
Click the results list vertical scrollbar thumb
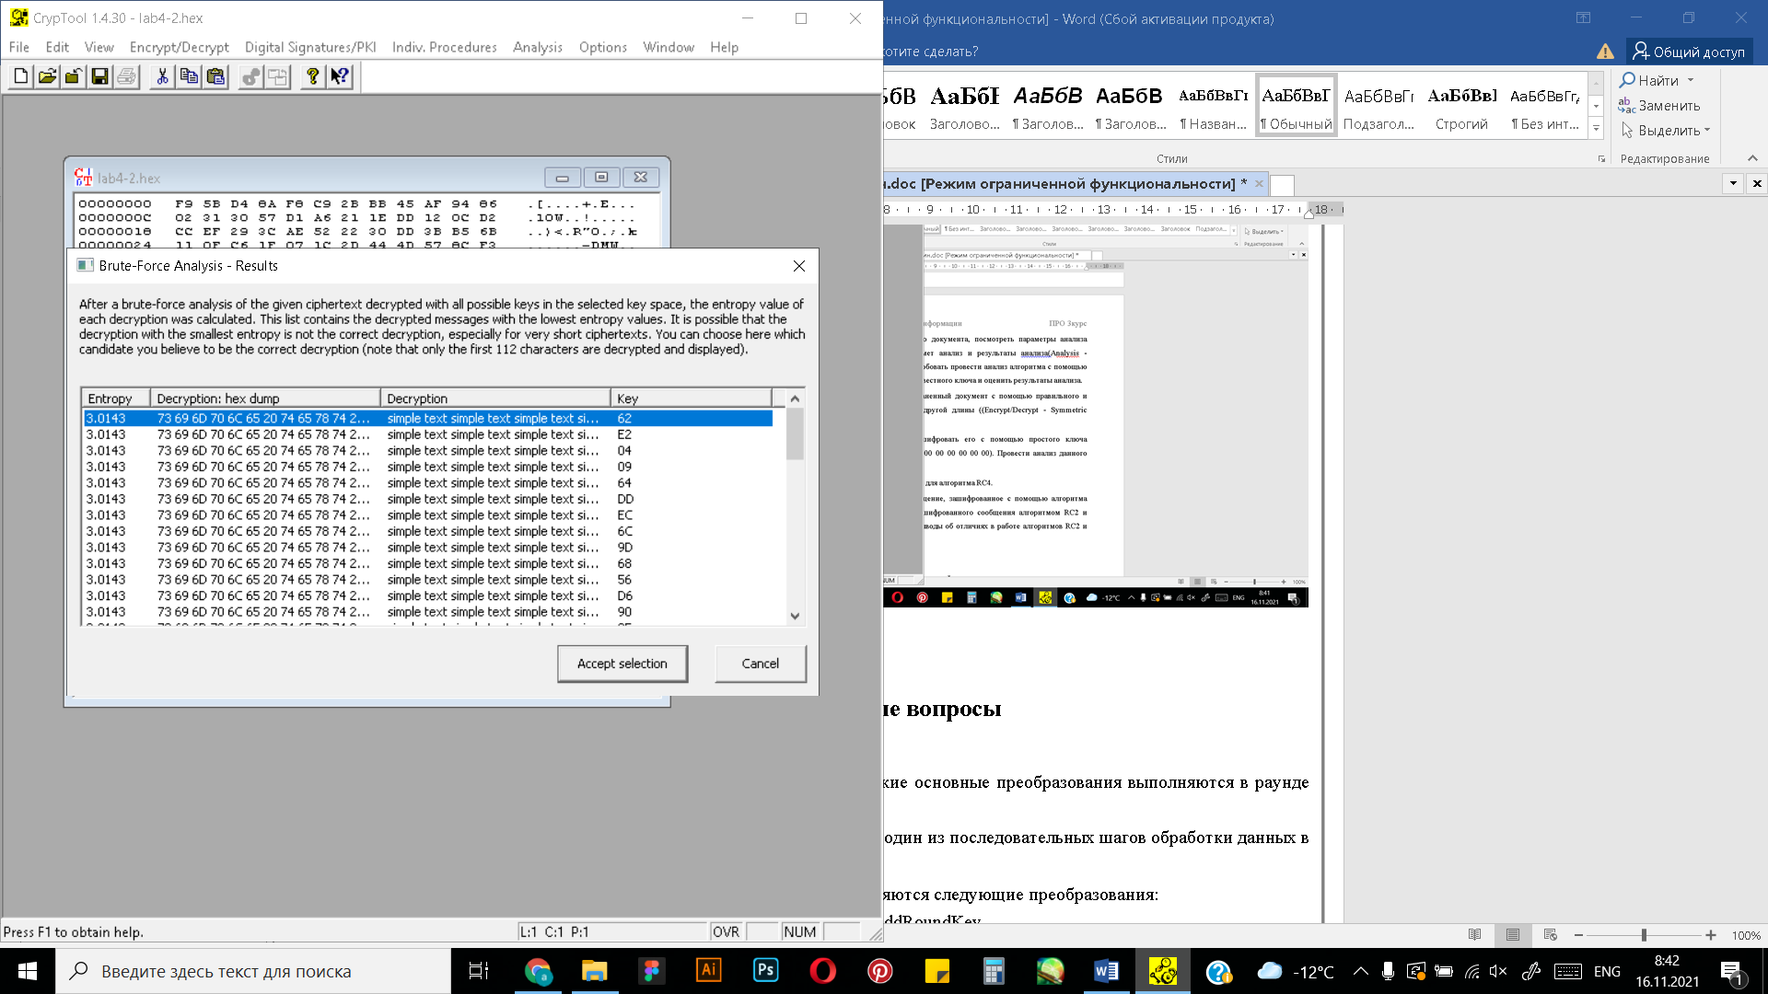coord(796,433)
